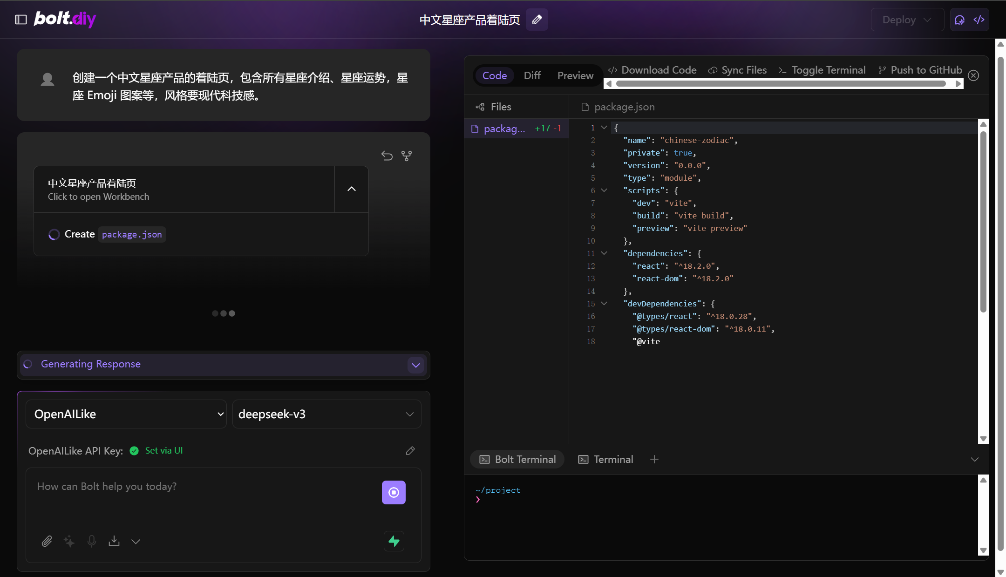Switch to the Diff tab

(532, 75)
